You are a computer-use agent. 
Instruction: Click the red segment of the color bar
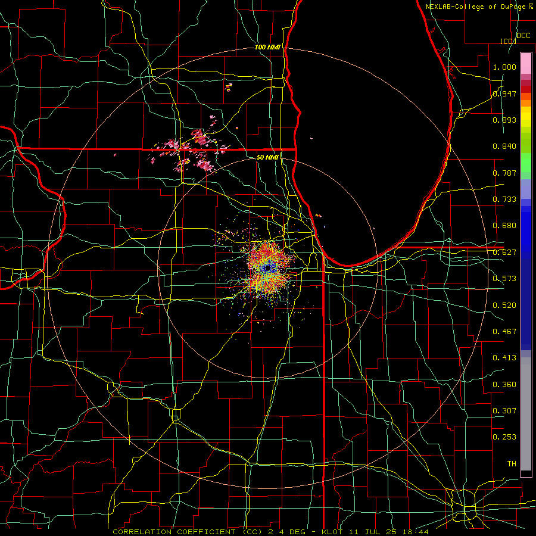point(526,89)
